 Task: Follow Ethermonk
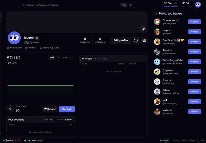click(194, 22)
